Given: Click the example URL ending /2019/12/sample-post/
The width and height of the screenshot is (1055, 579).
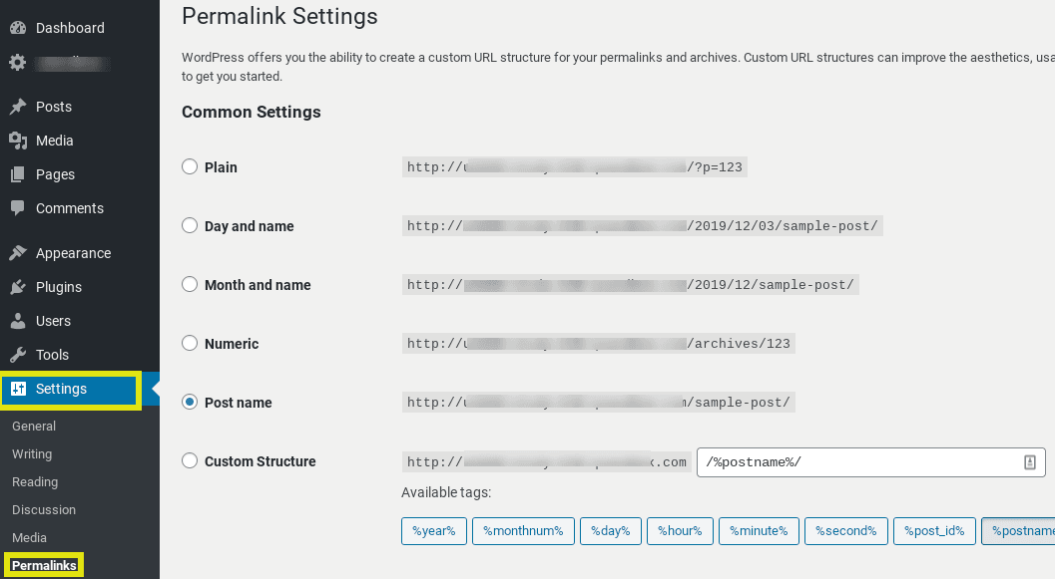Looking at the screenshot, I should [x=631, y=285].
